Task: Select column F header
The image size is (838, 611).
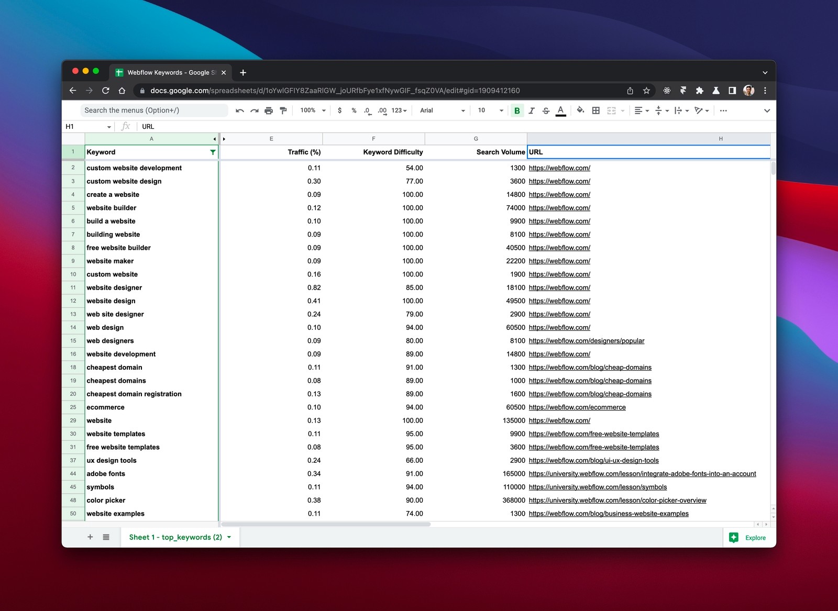Action: [373, 139]
